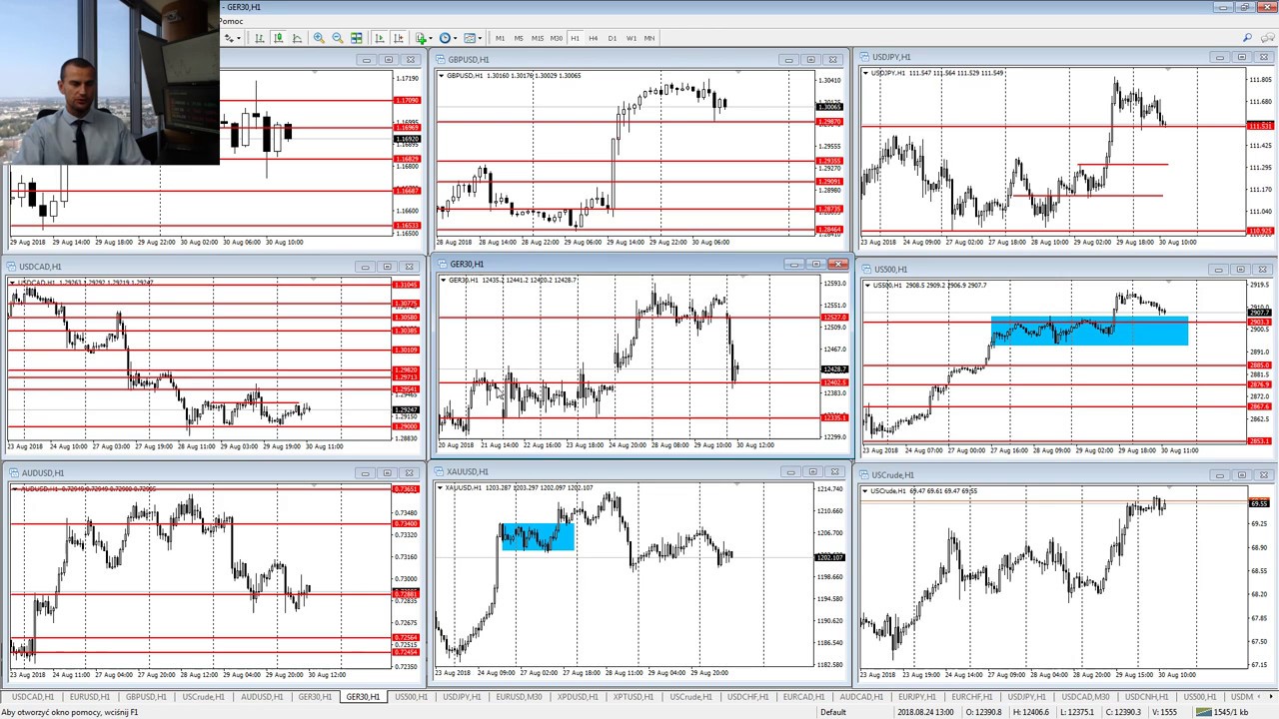Switch to the USDCAD,M30 bottom tab
Screen dimensions: 1279x719
(x=1085, y=696)
